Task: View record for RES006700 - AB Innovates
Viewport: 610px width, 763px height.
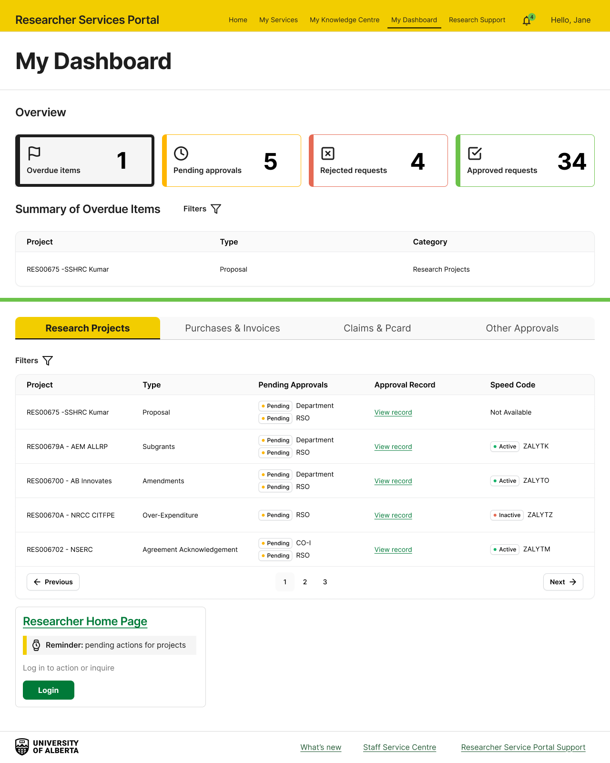Action: tap(393, 481)
